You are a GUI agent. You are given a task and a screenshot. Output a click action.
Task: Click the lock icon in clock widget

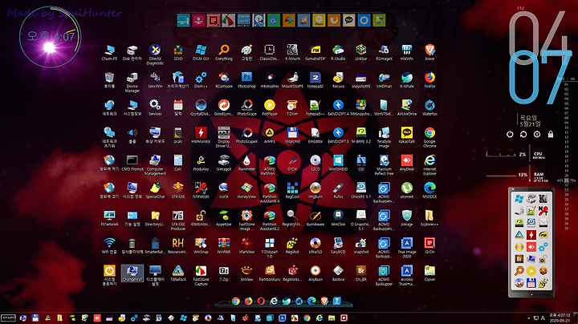click(x=551, y=135)
